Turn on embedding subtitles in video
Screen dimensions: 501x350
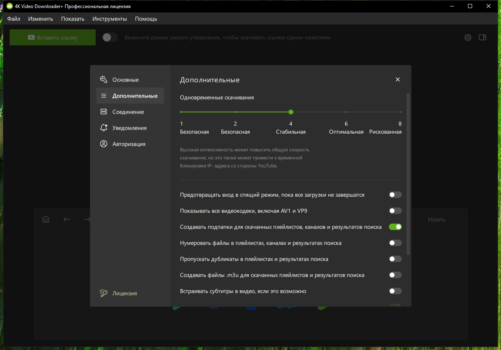pyautogui.click(x=395, y=291)
